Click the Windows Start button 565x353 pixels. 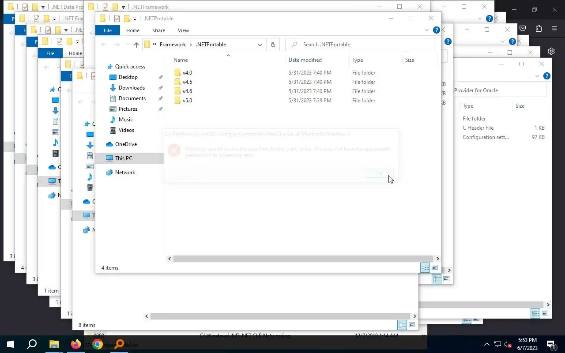(x=11, y=344)
